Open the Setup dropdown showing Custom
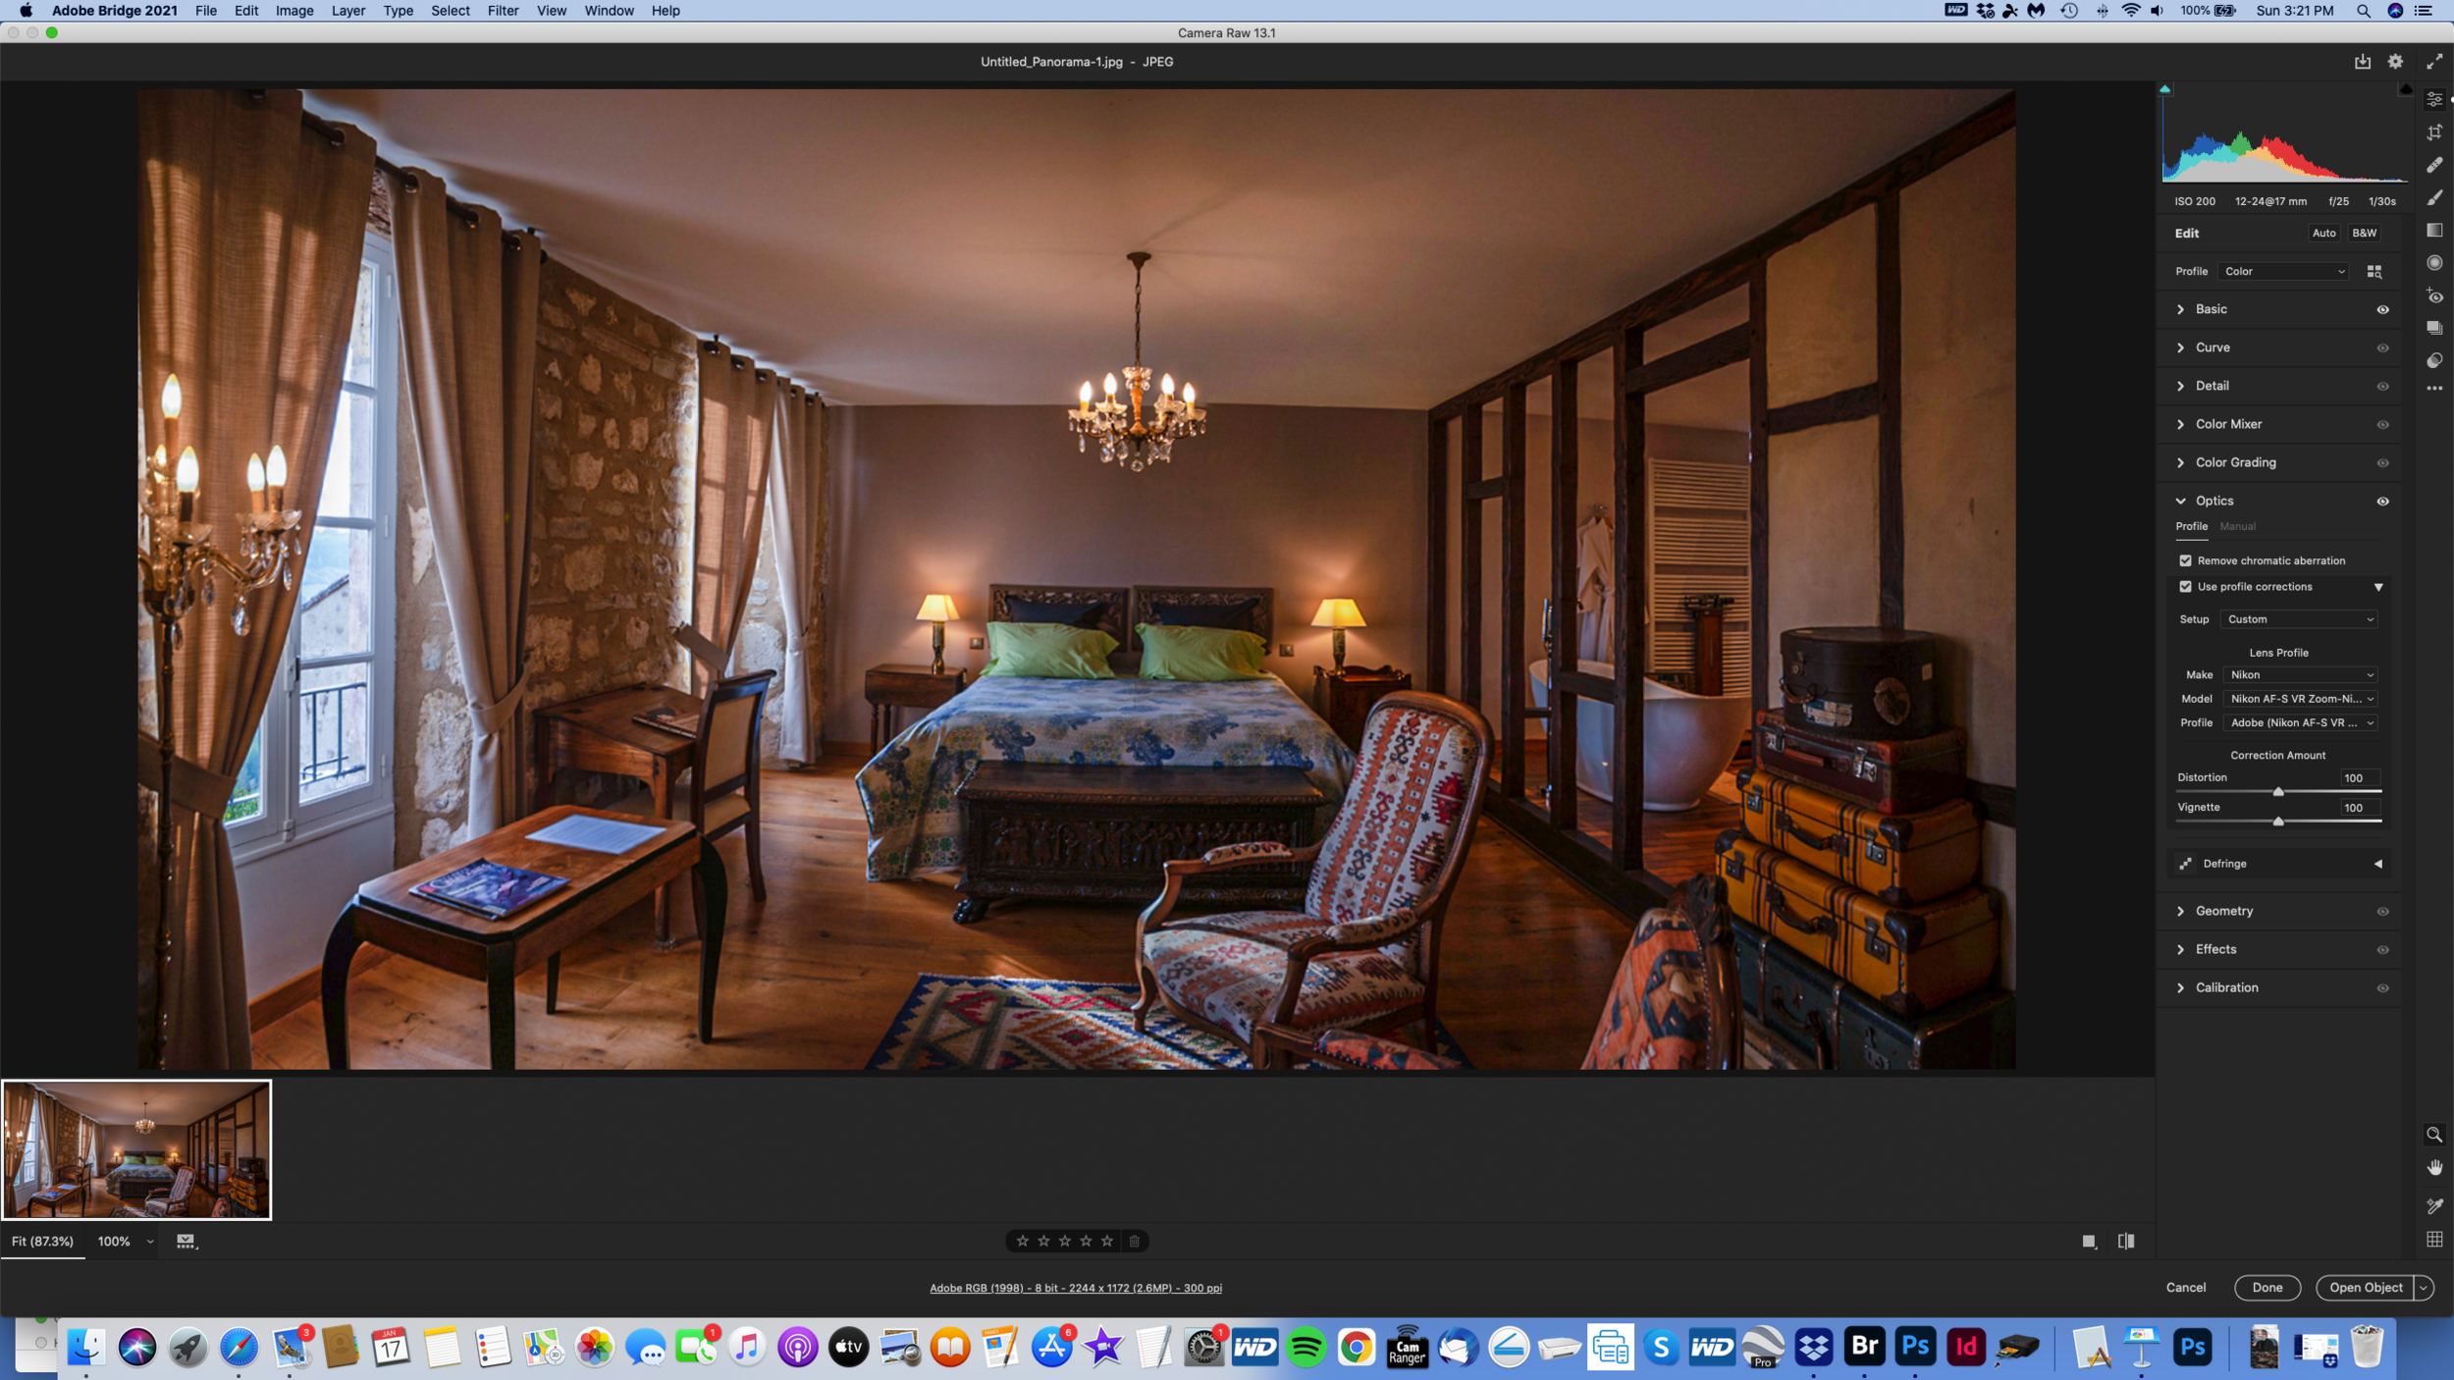The image size is (2454, 1380). [x=2299, y=619]
